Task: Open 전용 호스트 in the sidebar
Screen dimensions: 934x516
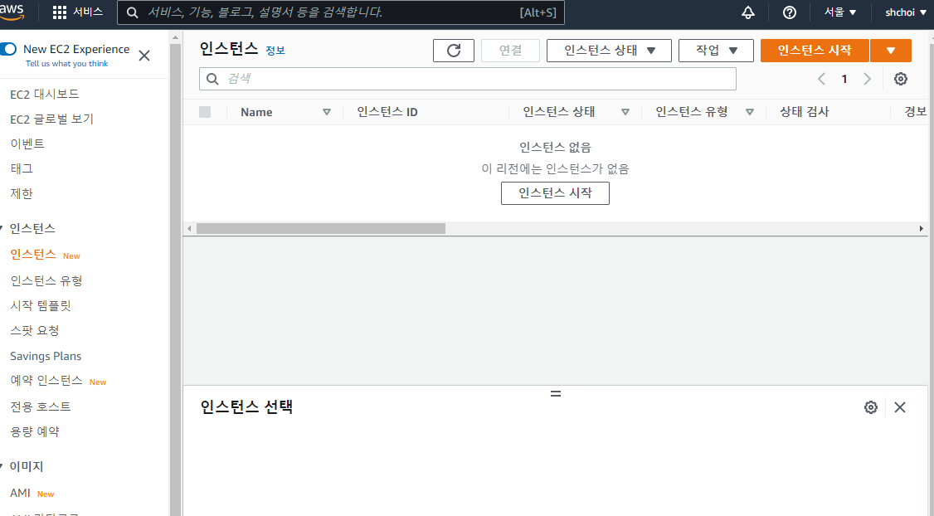Action: pos(41,406)
